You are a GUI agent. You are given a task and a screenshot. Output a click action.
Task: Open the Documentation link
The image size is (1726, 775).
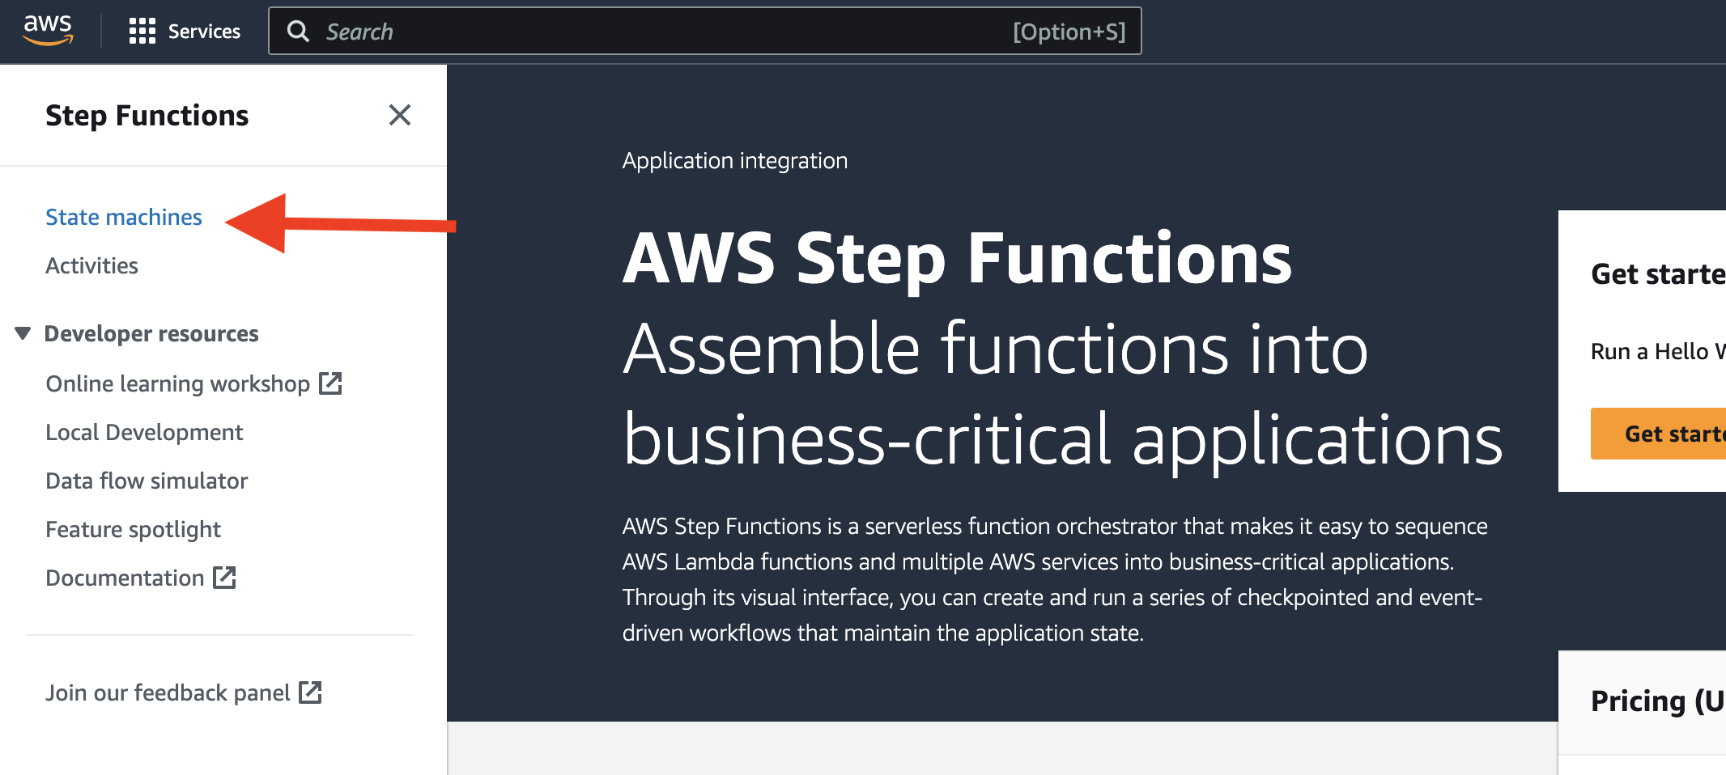(x=125, y=578)
